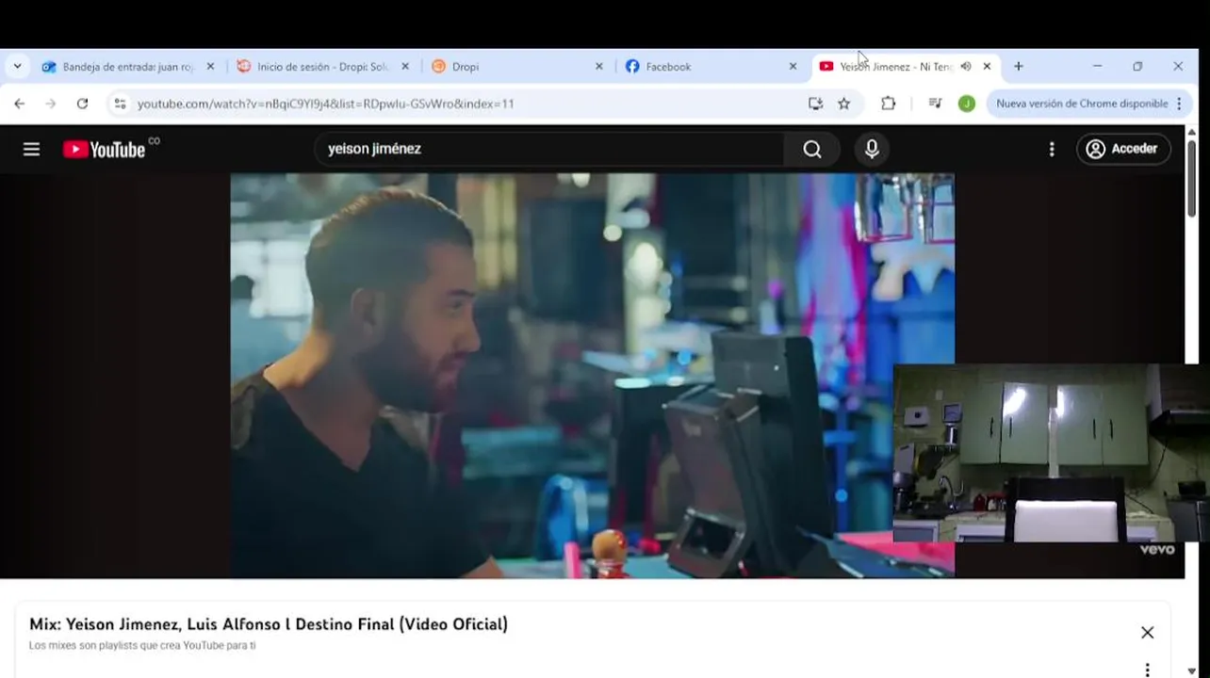Click the Acceder sign-in button
The image size is (1210, 678).
tap(1123, 149)
